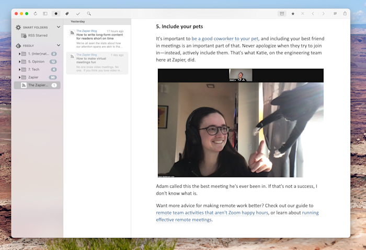This screenshot has height=250, width=366.
Task: Star the current article
Action: click(x=293, y=14)
